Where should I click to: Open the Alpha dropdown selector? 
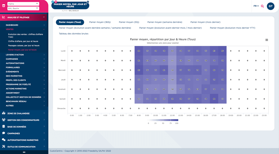tap(23, 4)
